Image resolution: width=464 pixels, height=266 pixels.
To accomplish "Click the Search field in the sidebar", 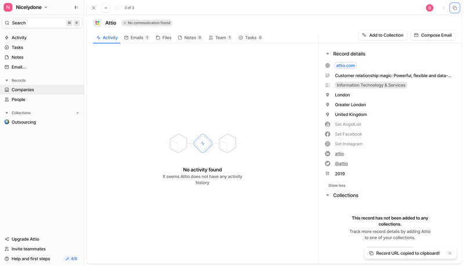I will coord(42,23).
